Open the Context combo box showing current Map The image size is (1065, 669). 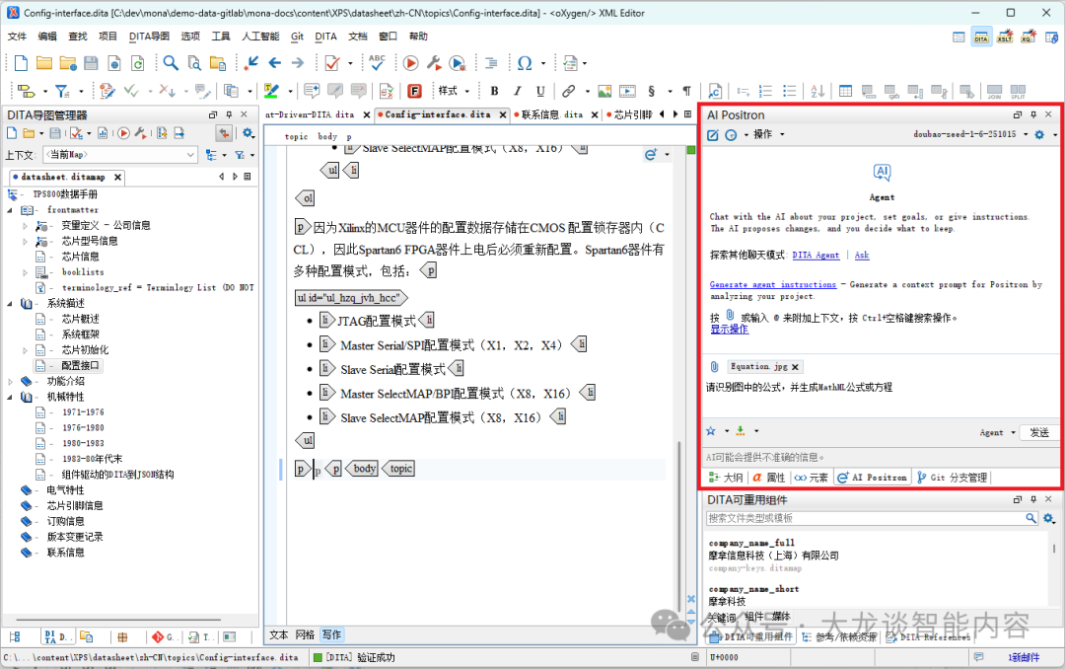click(x=120, y=155)
